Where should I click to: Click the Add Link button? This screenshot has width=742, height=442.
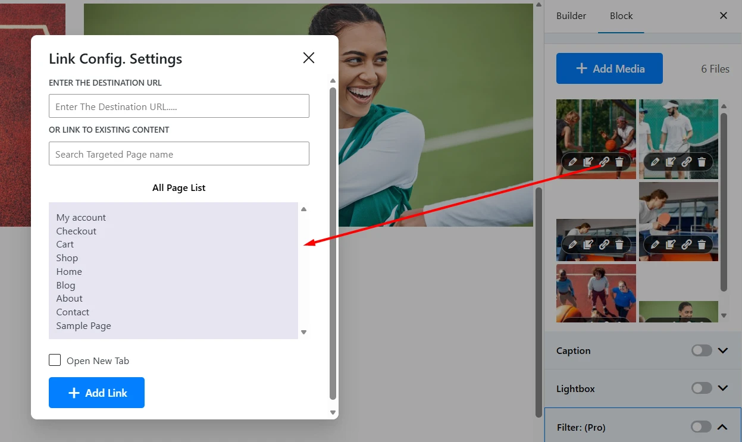(96, 393)
